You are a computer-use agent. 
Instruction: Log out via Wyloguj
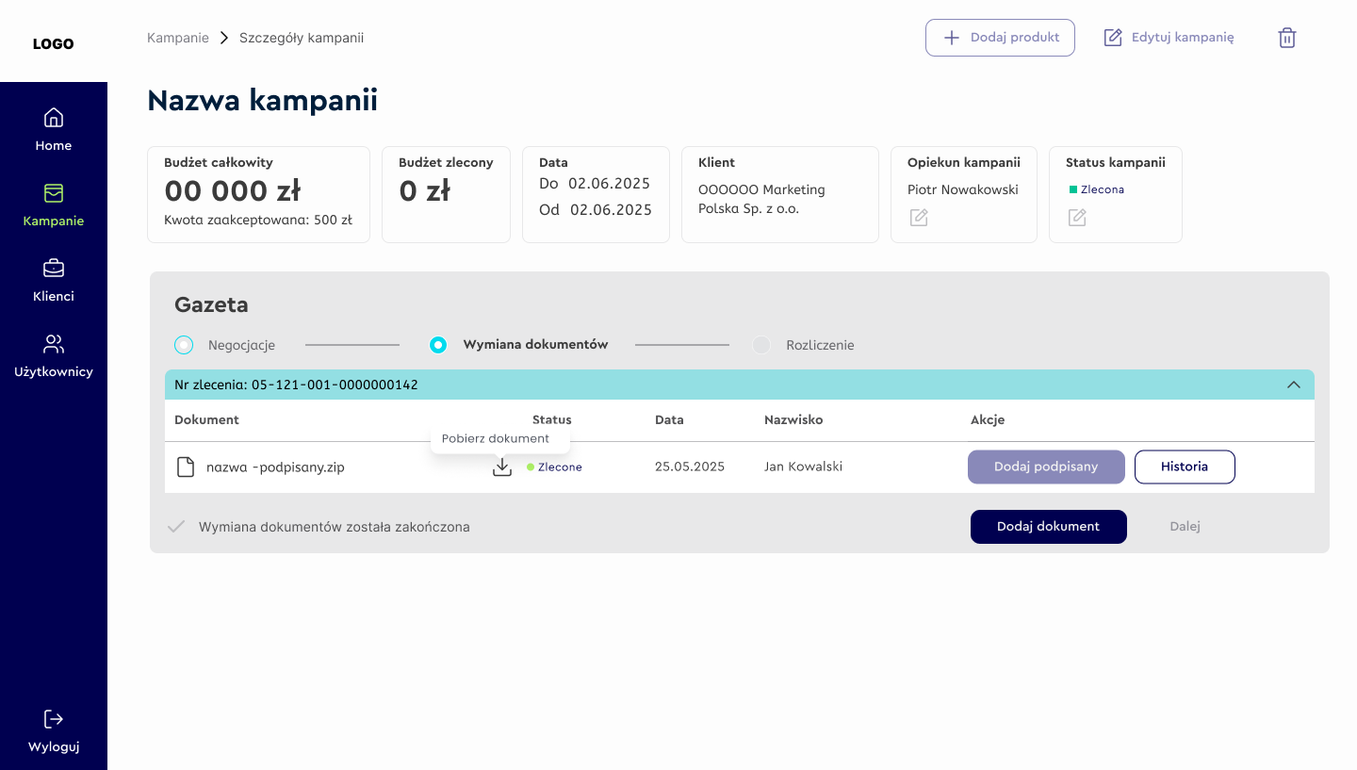[54, 731]
